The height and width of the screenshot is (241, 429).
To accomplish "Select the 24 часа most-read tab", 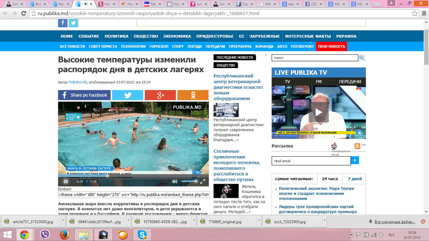I will coord(330,179).
